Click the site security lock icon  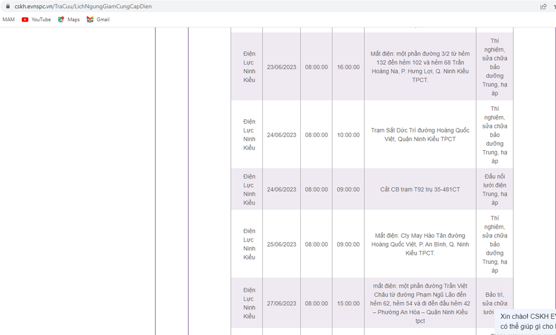[7, 7]
